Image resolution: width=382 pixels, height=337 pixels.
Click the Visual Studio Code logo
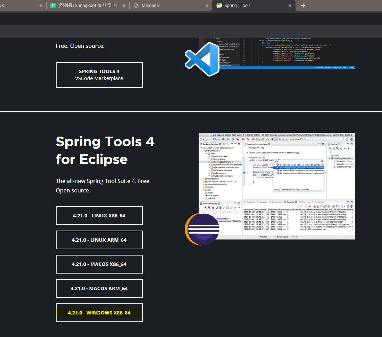202,59
